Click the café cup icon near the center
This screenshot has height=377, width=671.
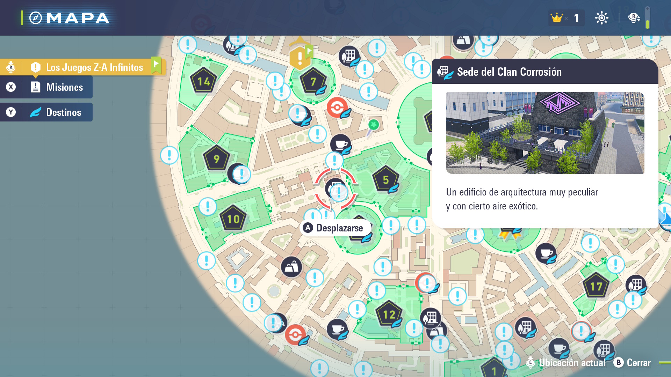[340, 143]
